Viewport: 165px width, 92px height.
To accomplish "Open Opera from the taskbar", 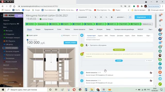I will pyautogui.click(x=74, y=90).
